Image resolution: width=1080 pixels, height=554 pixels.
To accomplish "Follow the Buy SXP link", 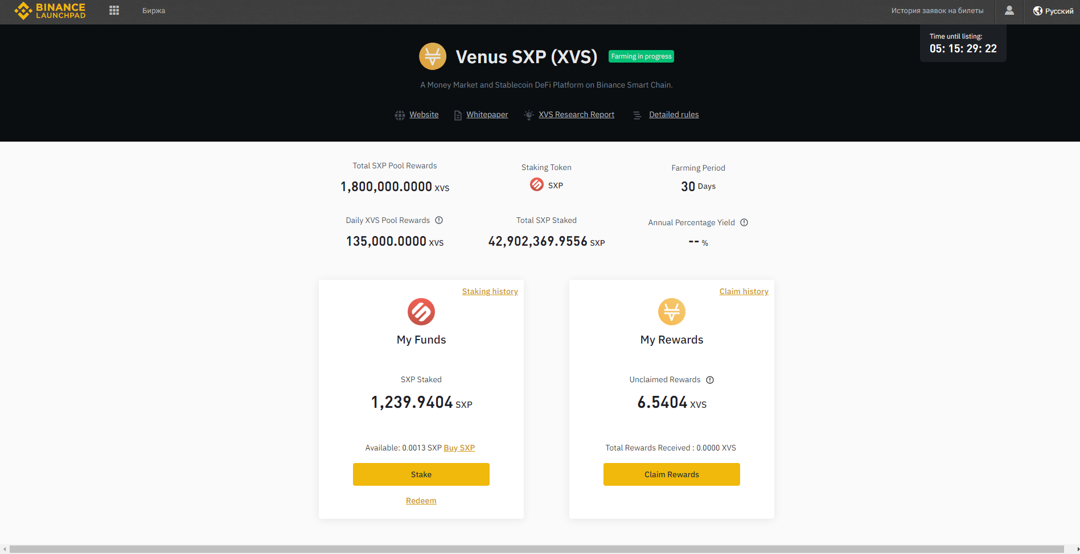I will [x=459, y=448].
